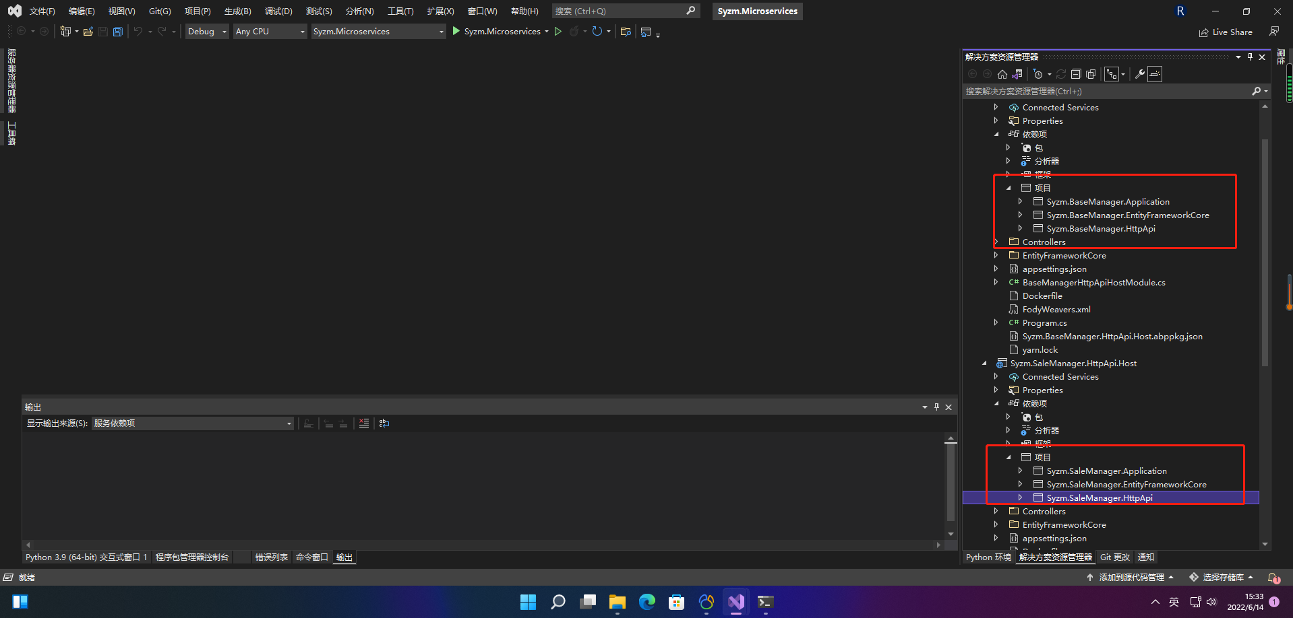The image size is (1293, 618).
Task: Click the Syzm.Microservices run button label
Action: coord(502,32)
